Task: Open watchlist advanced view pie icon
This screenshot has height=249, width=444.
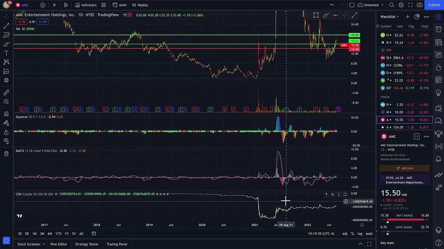Action: [417, 17]
